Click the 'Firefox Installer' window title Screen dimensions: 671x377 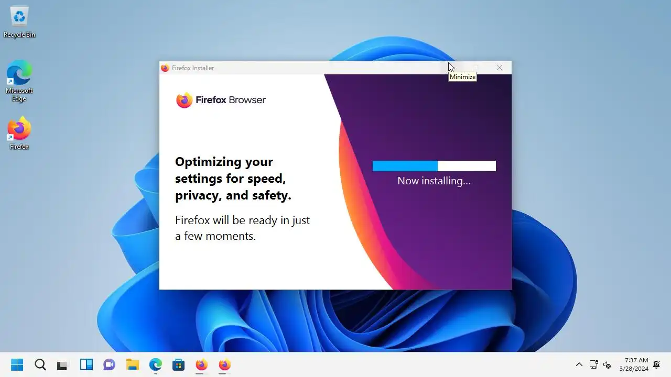(193, 68)
